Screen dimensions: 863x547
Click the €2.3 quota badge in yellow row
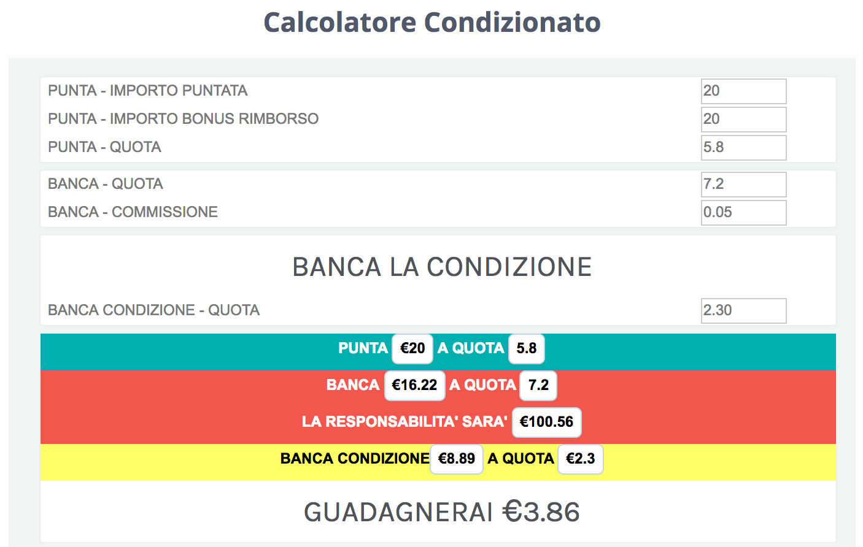(x=580, y=459)
